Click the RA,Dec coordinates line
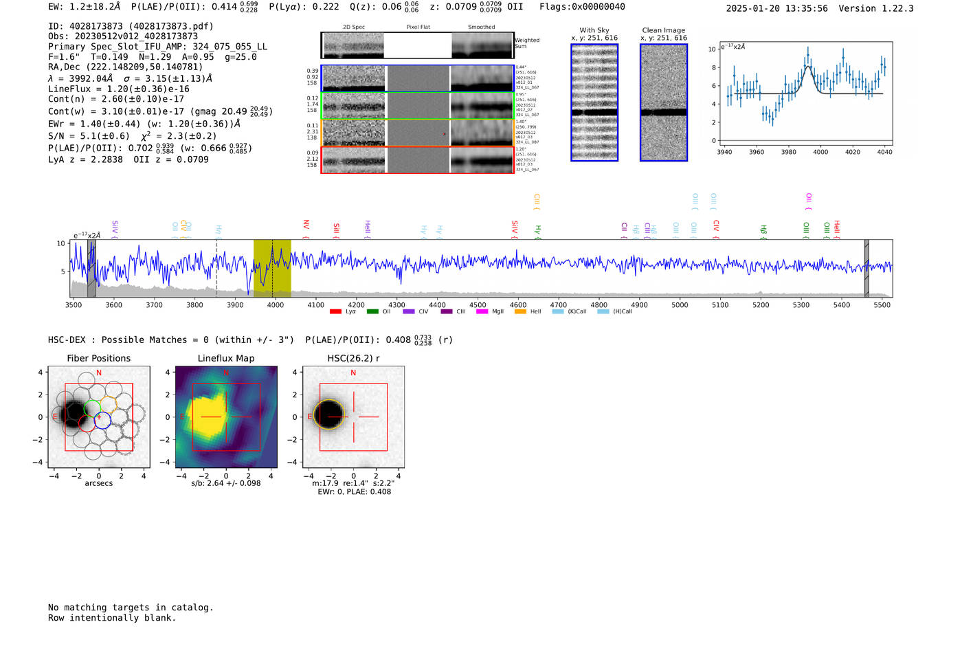Image resolution: width=962 pixels, height=655 pixels. coord(126,67)
